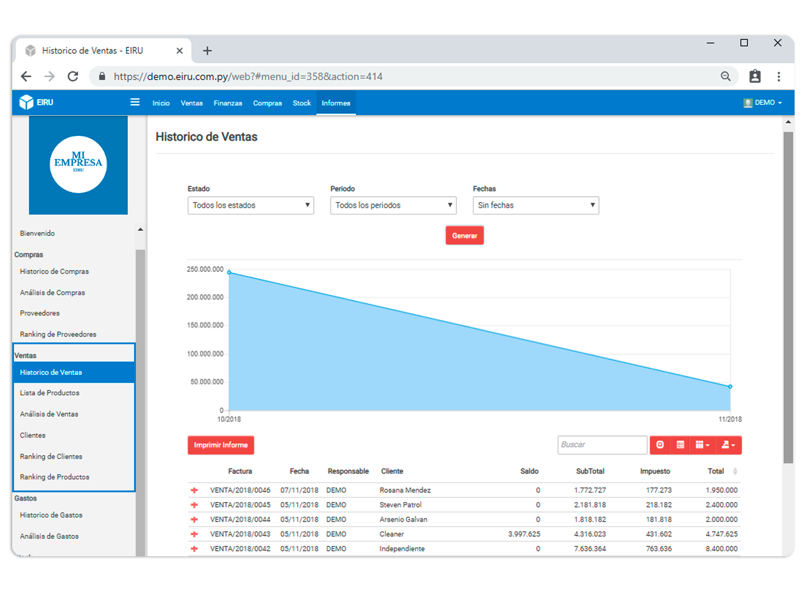Open the columns visibility dropdown
Viewport: 808px width, 591px height.
tap(703, 445)
